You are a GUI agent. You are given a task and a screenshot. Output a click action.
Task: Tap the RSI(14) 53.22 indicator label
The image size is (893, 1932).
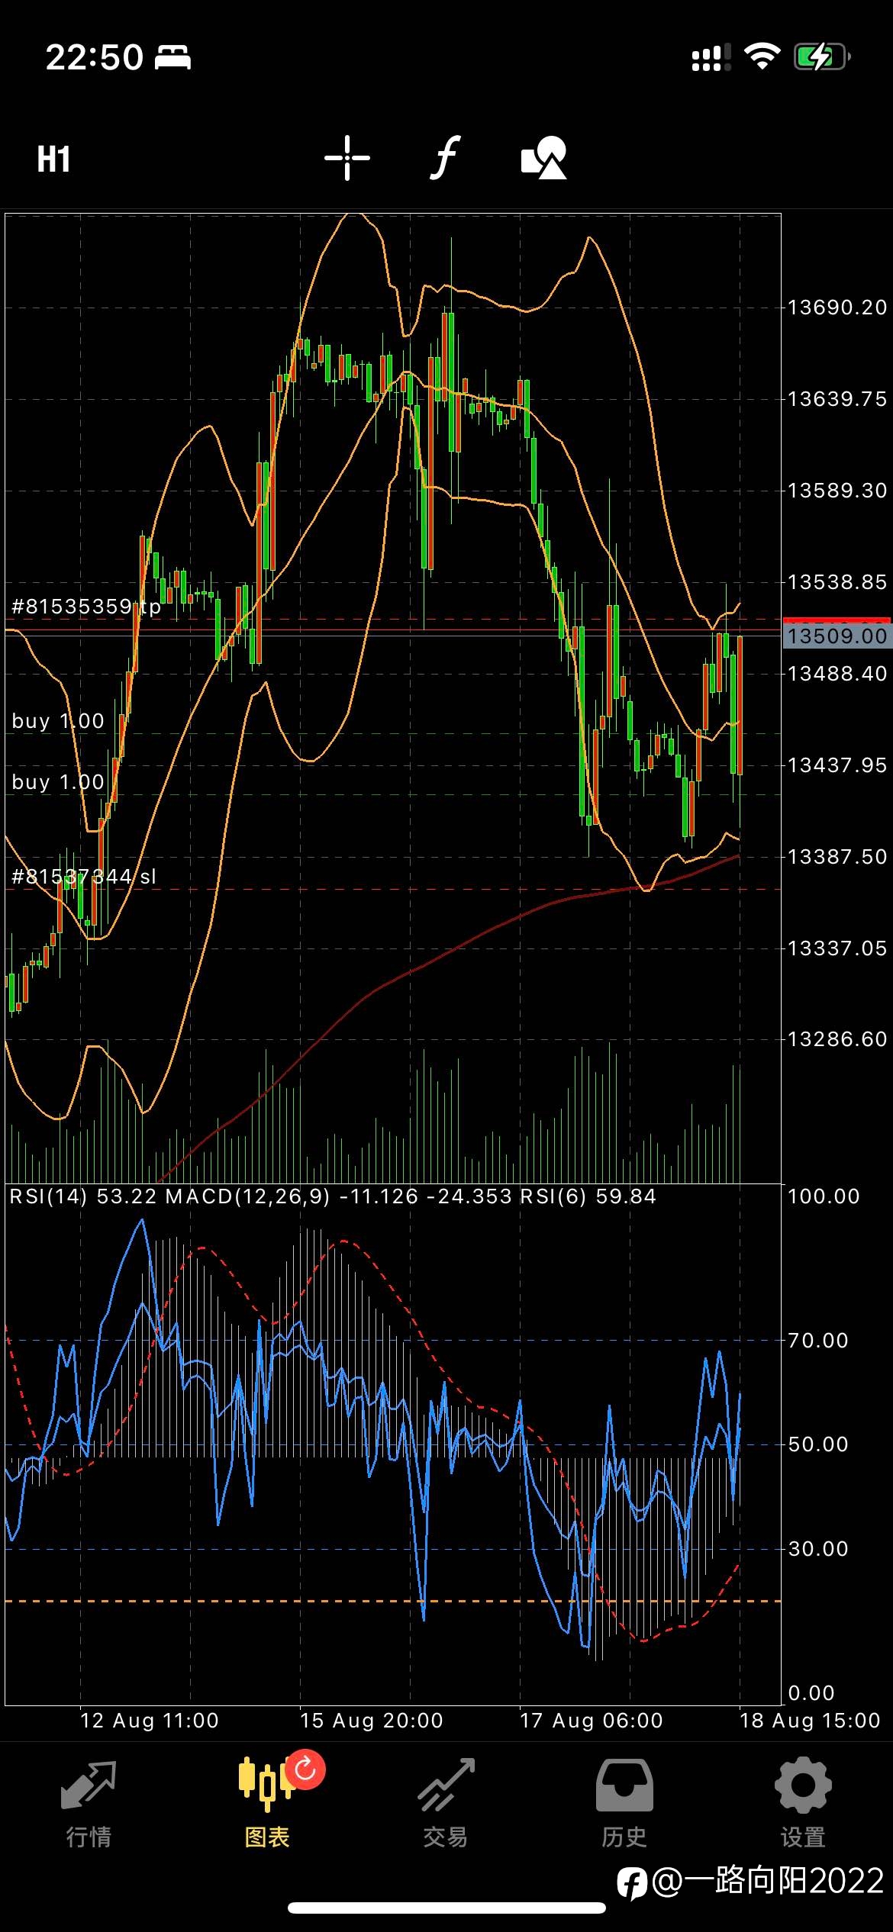pyautogui.click(x=83, y=1196)
